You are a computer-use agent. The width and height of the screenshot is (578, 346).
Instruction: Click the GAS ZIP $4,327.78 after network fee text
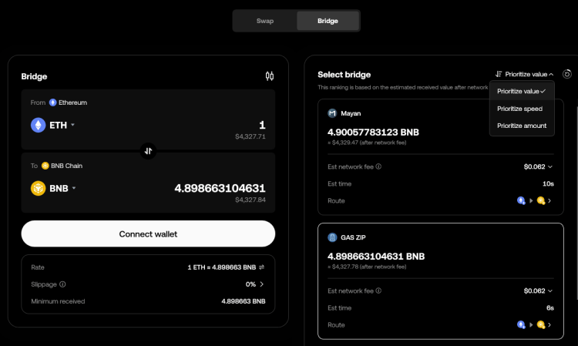pos(367,267)
